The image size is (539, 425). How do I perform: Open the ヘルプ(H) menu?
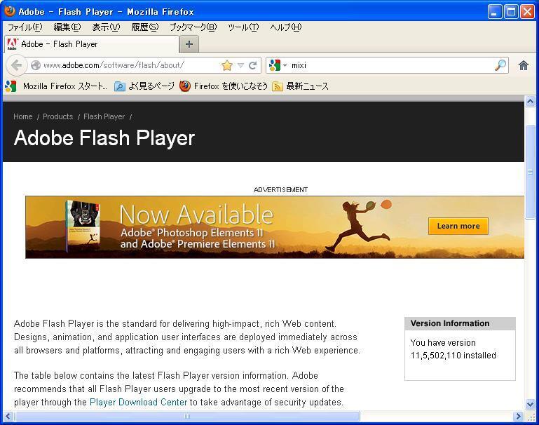coord(286,27)
